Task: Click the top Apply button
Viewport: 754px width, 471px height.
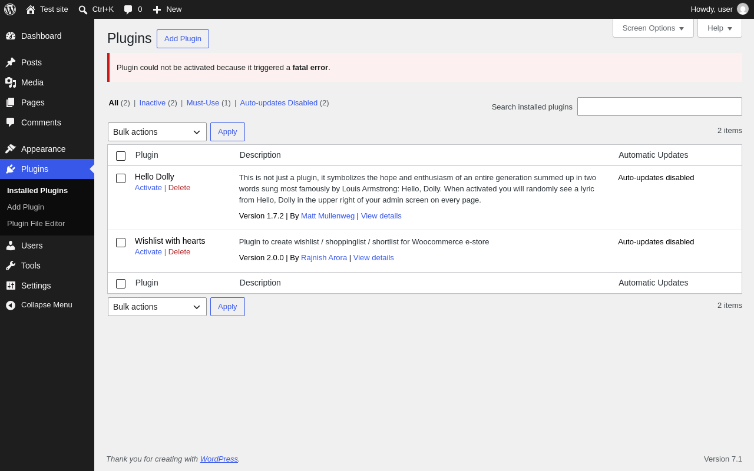Action: [227, 132]
